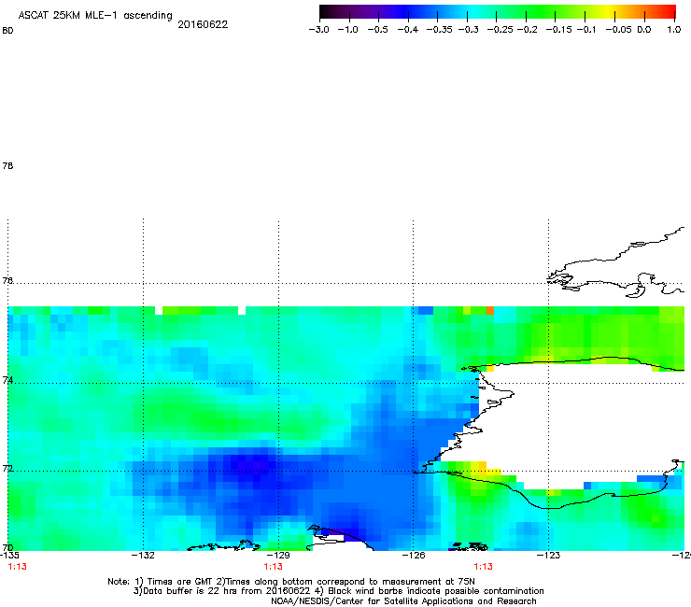Viewport: 691px width, 607px height.
Task: Click the 70 latitude axis label
Action: click(x=7, y=547)
